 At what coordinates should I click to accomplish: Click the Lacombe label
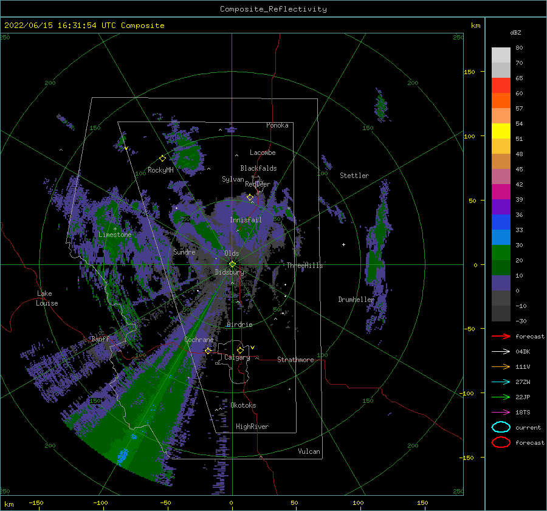click(x=263, y=153)
